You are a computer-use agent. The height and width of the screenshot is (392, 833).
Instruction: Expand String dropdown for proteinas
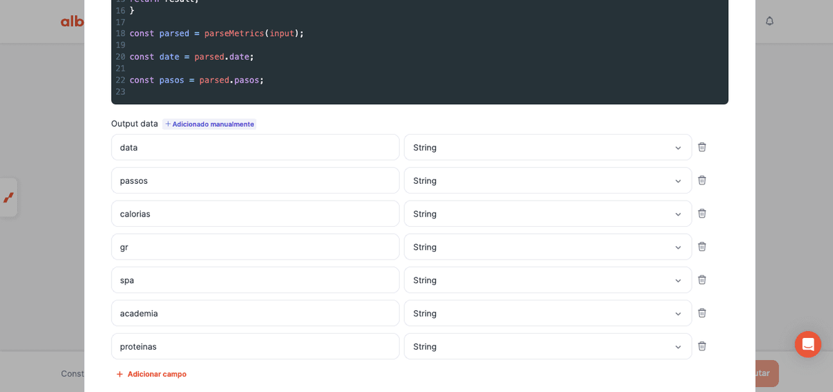tap(548, 346)
